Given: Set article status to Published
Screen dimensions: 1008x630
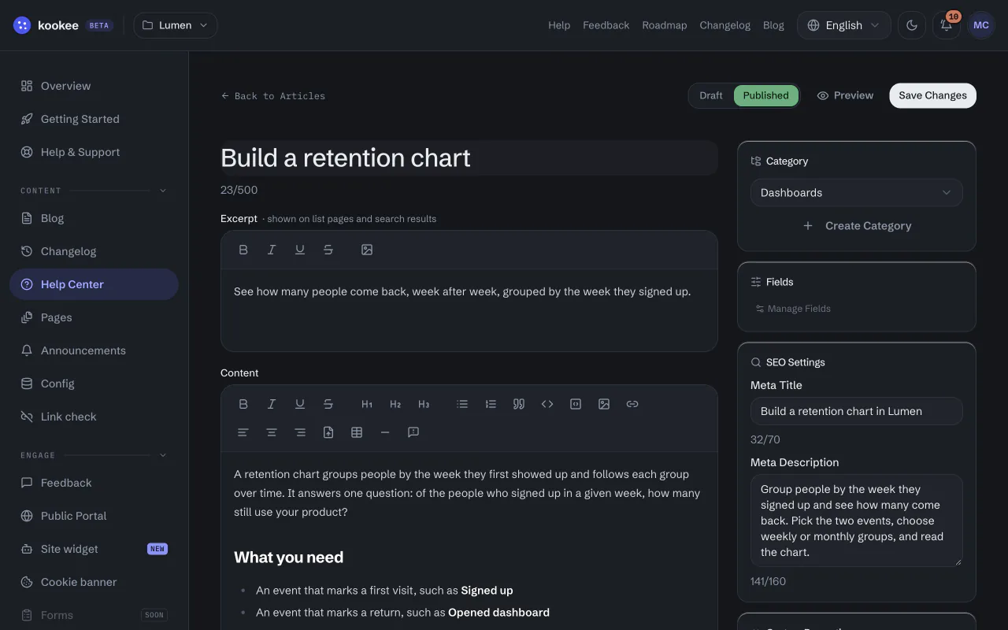Looking at the screenshot, I should (x=766, y=95).
